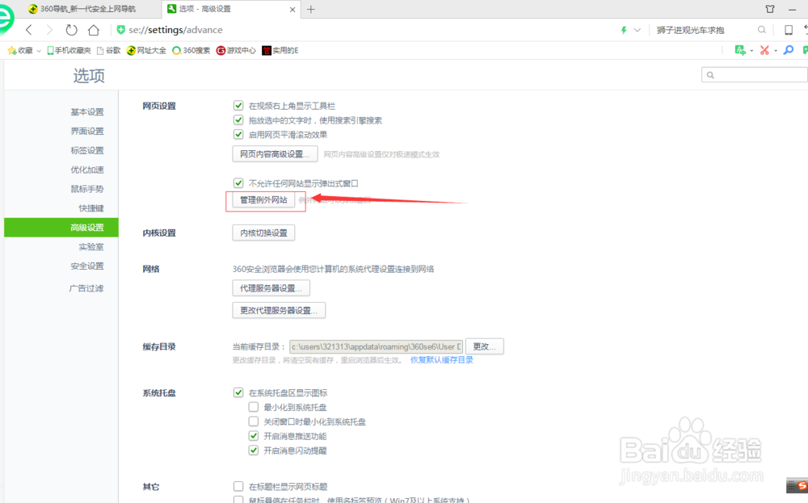This screenshot has width=808, height=503.
Task: Expand arrow beside scissors icon
Action: coord(776,50)
